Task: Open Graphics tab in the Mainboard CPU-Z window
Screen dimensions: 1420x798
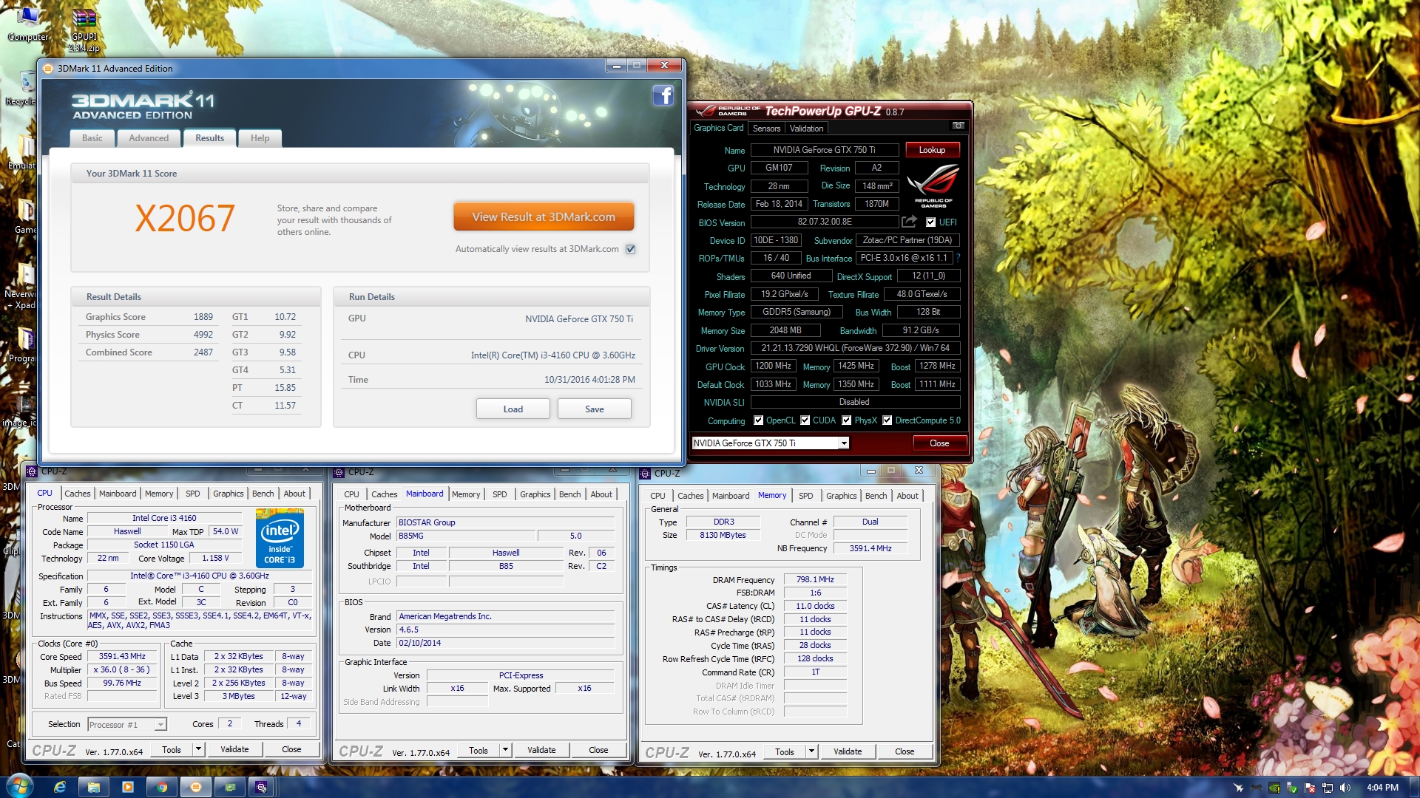Action: click(535, 494)
